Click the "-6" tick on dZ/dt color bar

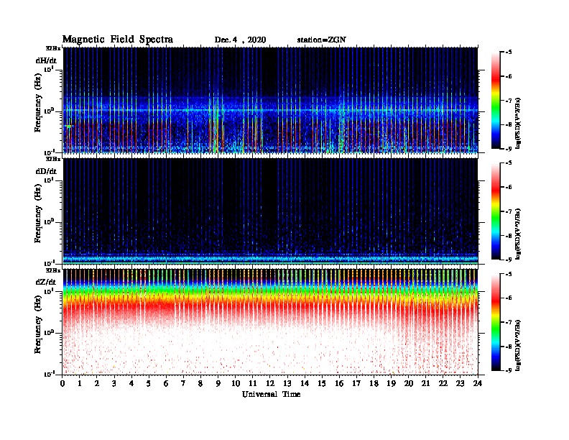click(x=509, y=298)
